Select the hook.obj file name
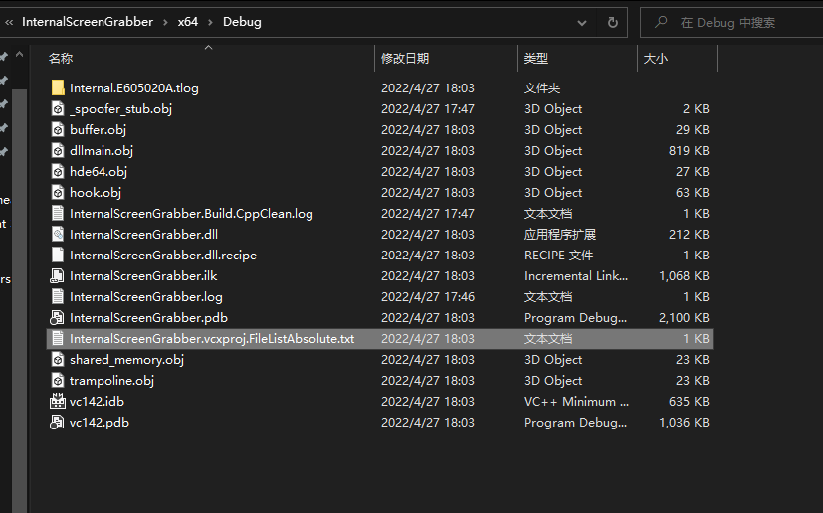This screenshot has width=823, height=513. tap(96, 193)
